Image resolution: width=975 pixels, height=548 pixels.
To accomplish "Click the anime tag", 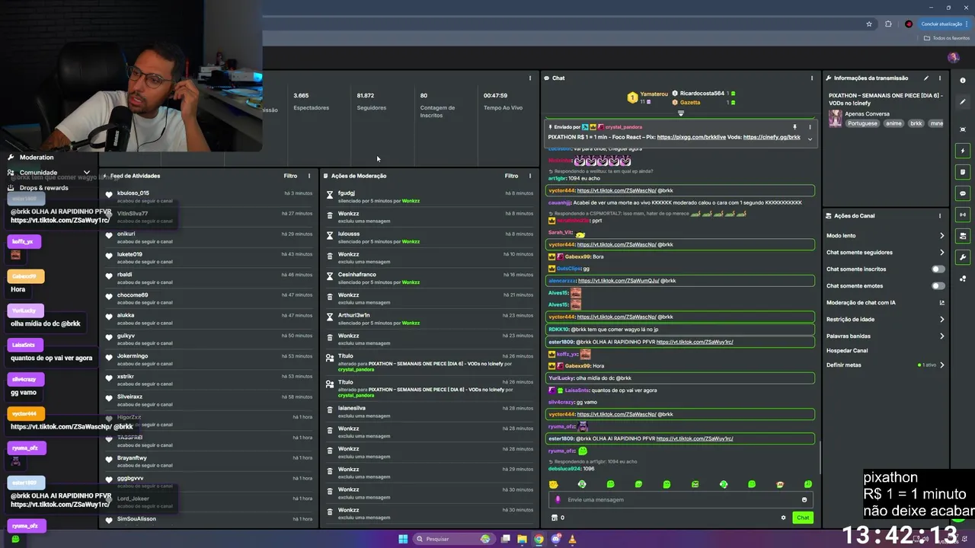I will [893, 123].
